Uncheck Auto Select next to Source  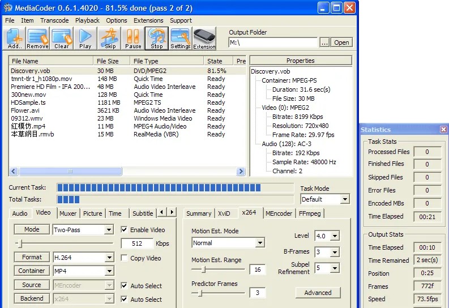[125, 286]
